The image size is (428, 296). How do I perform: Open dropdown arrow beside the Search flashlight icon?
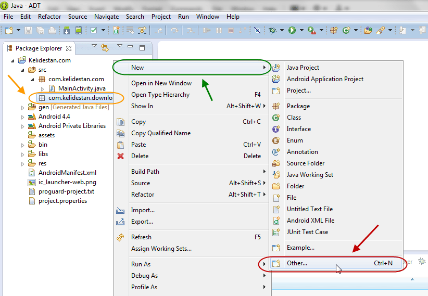point(390,30)
